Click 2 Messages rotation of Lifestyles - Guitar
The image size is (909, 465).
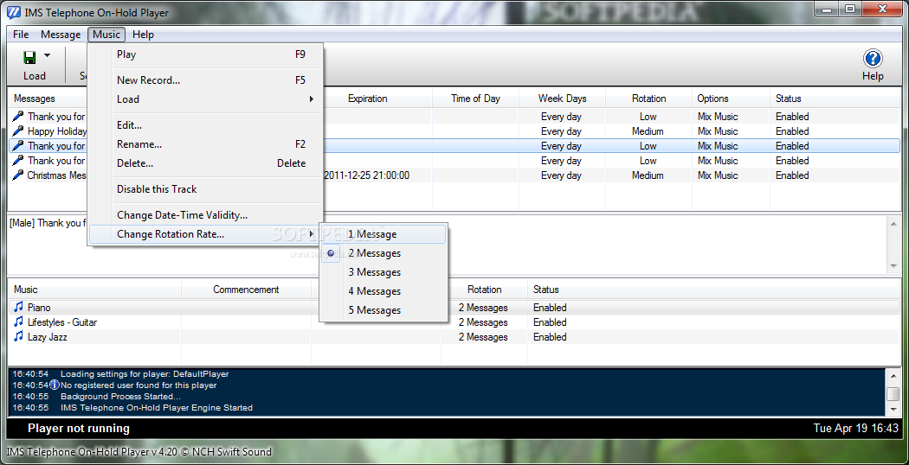pyautogui.click(x=482, y=322)
